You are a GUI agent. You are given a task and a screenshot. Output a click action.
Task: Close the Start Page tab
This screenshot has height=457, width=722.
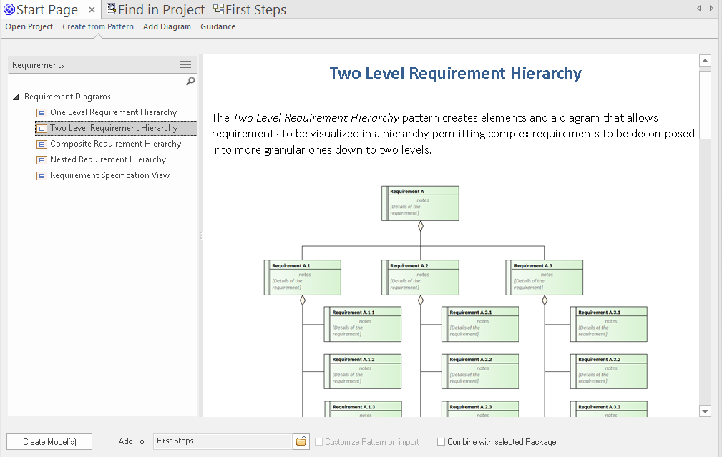(x=92, y=9)
